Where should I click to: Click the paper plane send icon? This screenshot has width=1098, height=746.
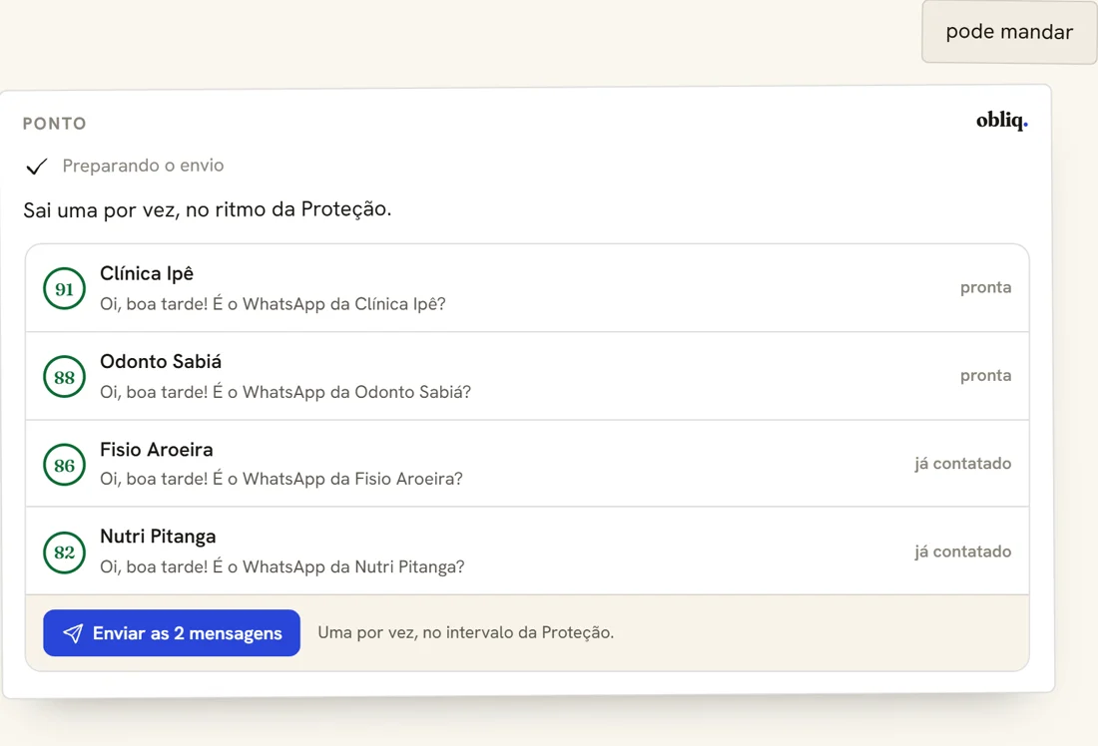(73, 633)
